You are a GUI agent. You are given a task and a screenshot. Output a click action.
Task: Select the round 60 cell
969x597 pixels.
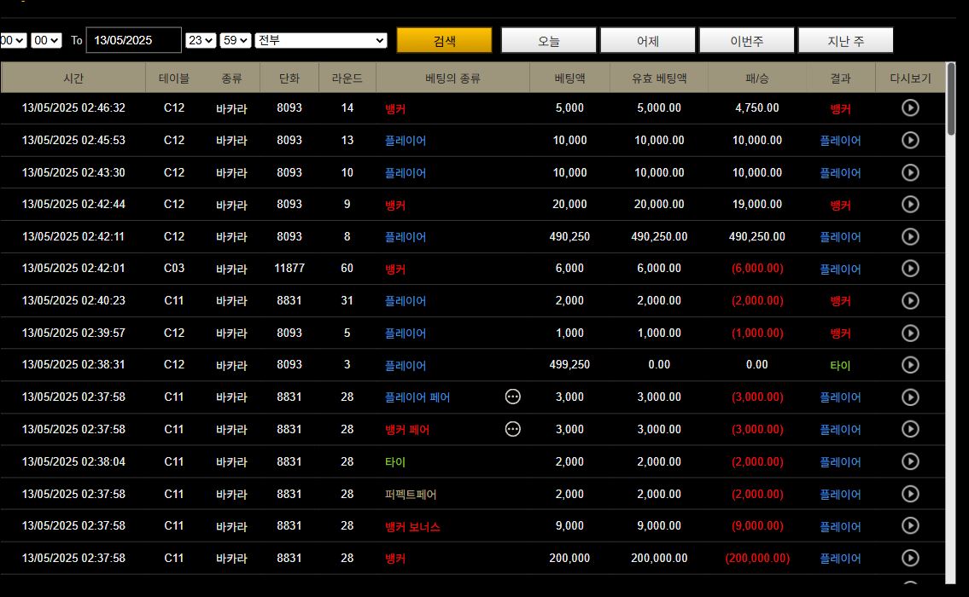pyautogui.click(x=347, y=269)
